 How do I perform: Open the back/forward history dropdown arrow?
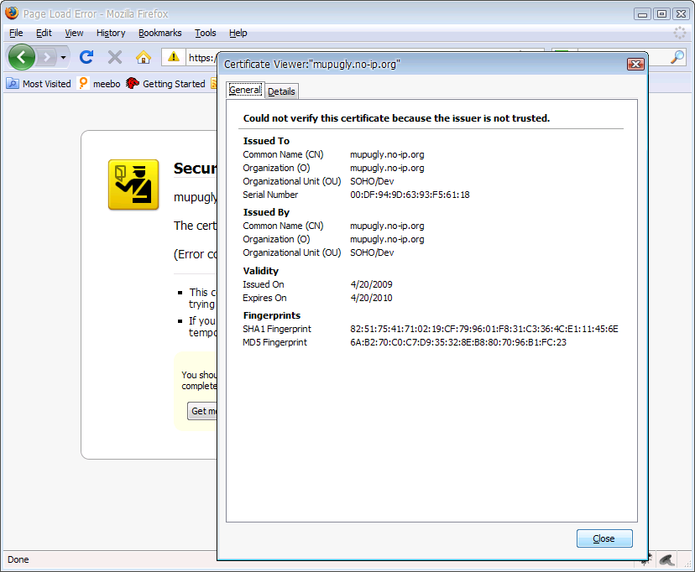point(64,57)
